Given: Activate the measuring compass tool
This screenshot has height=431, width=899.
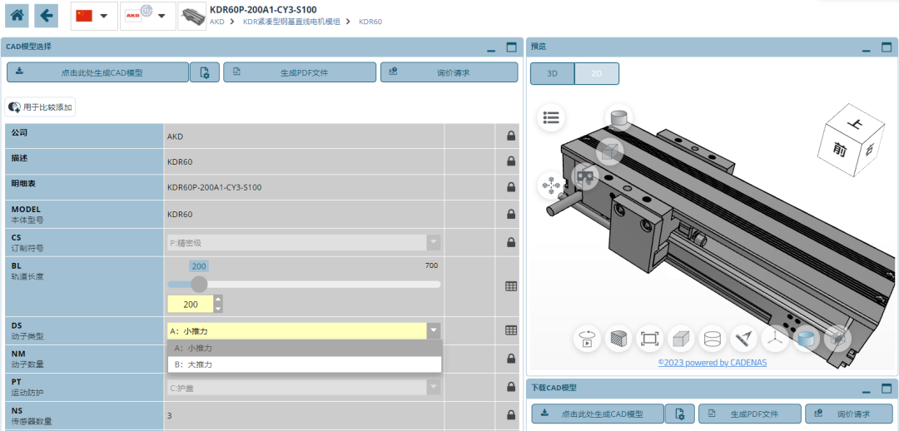Looking at the screenshot, I should coord(743,339).
